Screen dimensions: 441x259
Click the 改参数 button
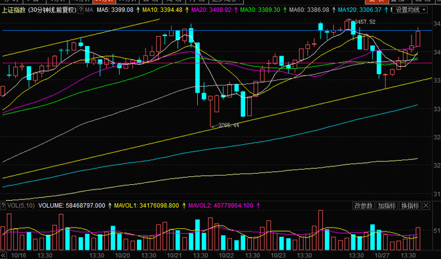[x=363, y=206]
